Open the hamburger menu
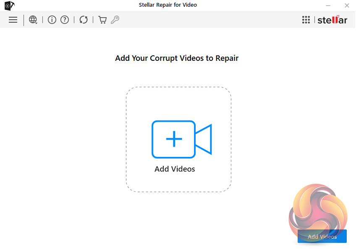The image size is (356, 250). pos(13,20)
